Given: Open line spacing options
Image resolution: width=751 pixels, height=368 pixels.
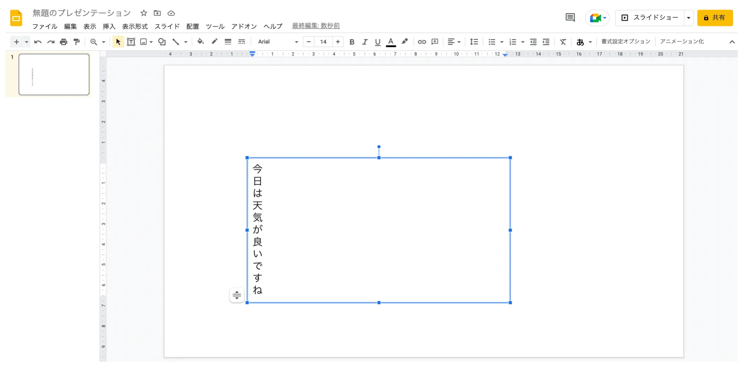Looking at the screenshot, I should pos(474,42).
